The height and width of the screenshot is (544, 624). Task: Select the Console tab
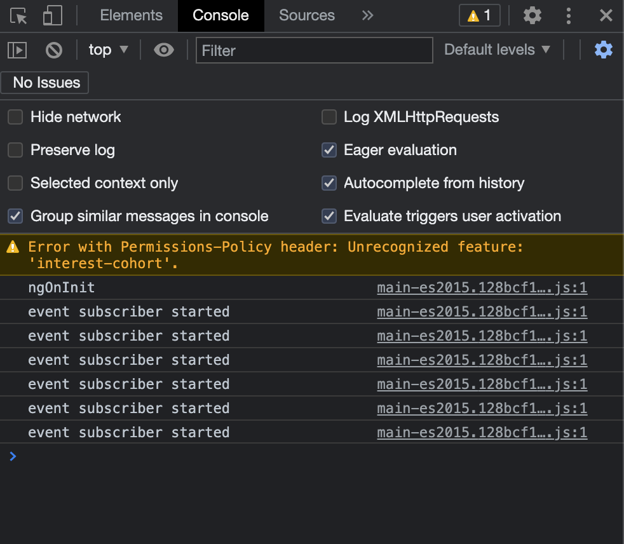point(221,15)
